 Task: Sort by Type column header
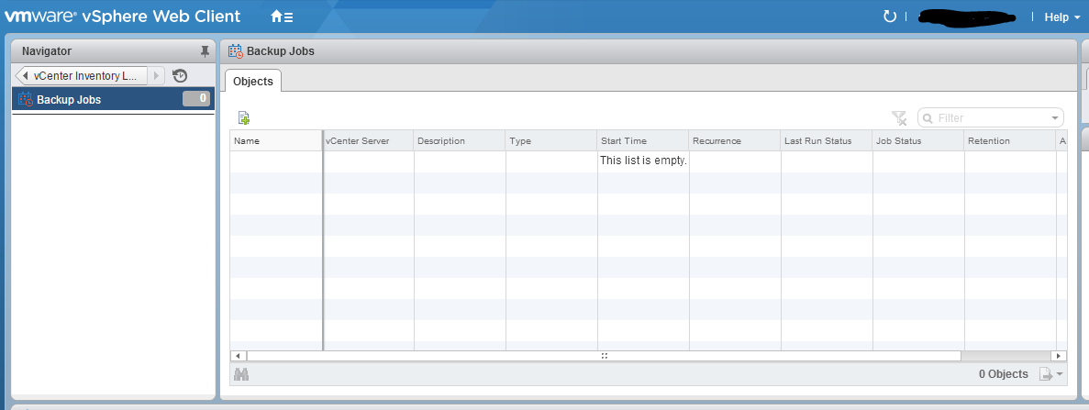point(550,141)
